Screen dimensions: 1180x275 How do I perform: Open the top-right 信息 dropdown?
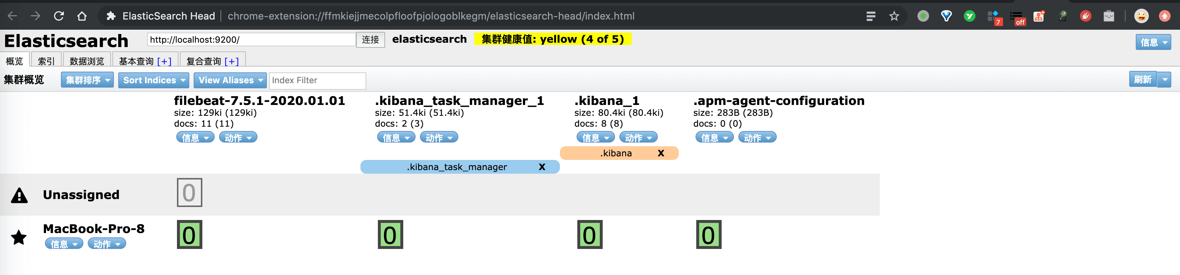(x=1153, y=42)
